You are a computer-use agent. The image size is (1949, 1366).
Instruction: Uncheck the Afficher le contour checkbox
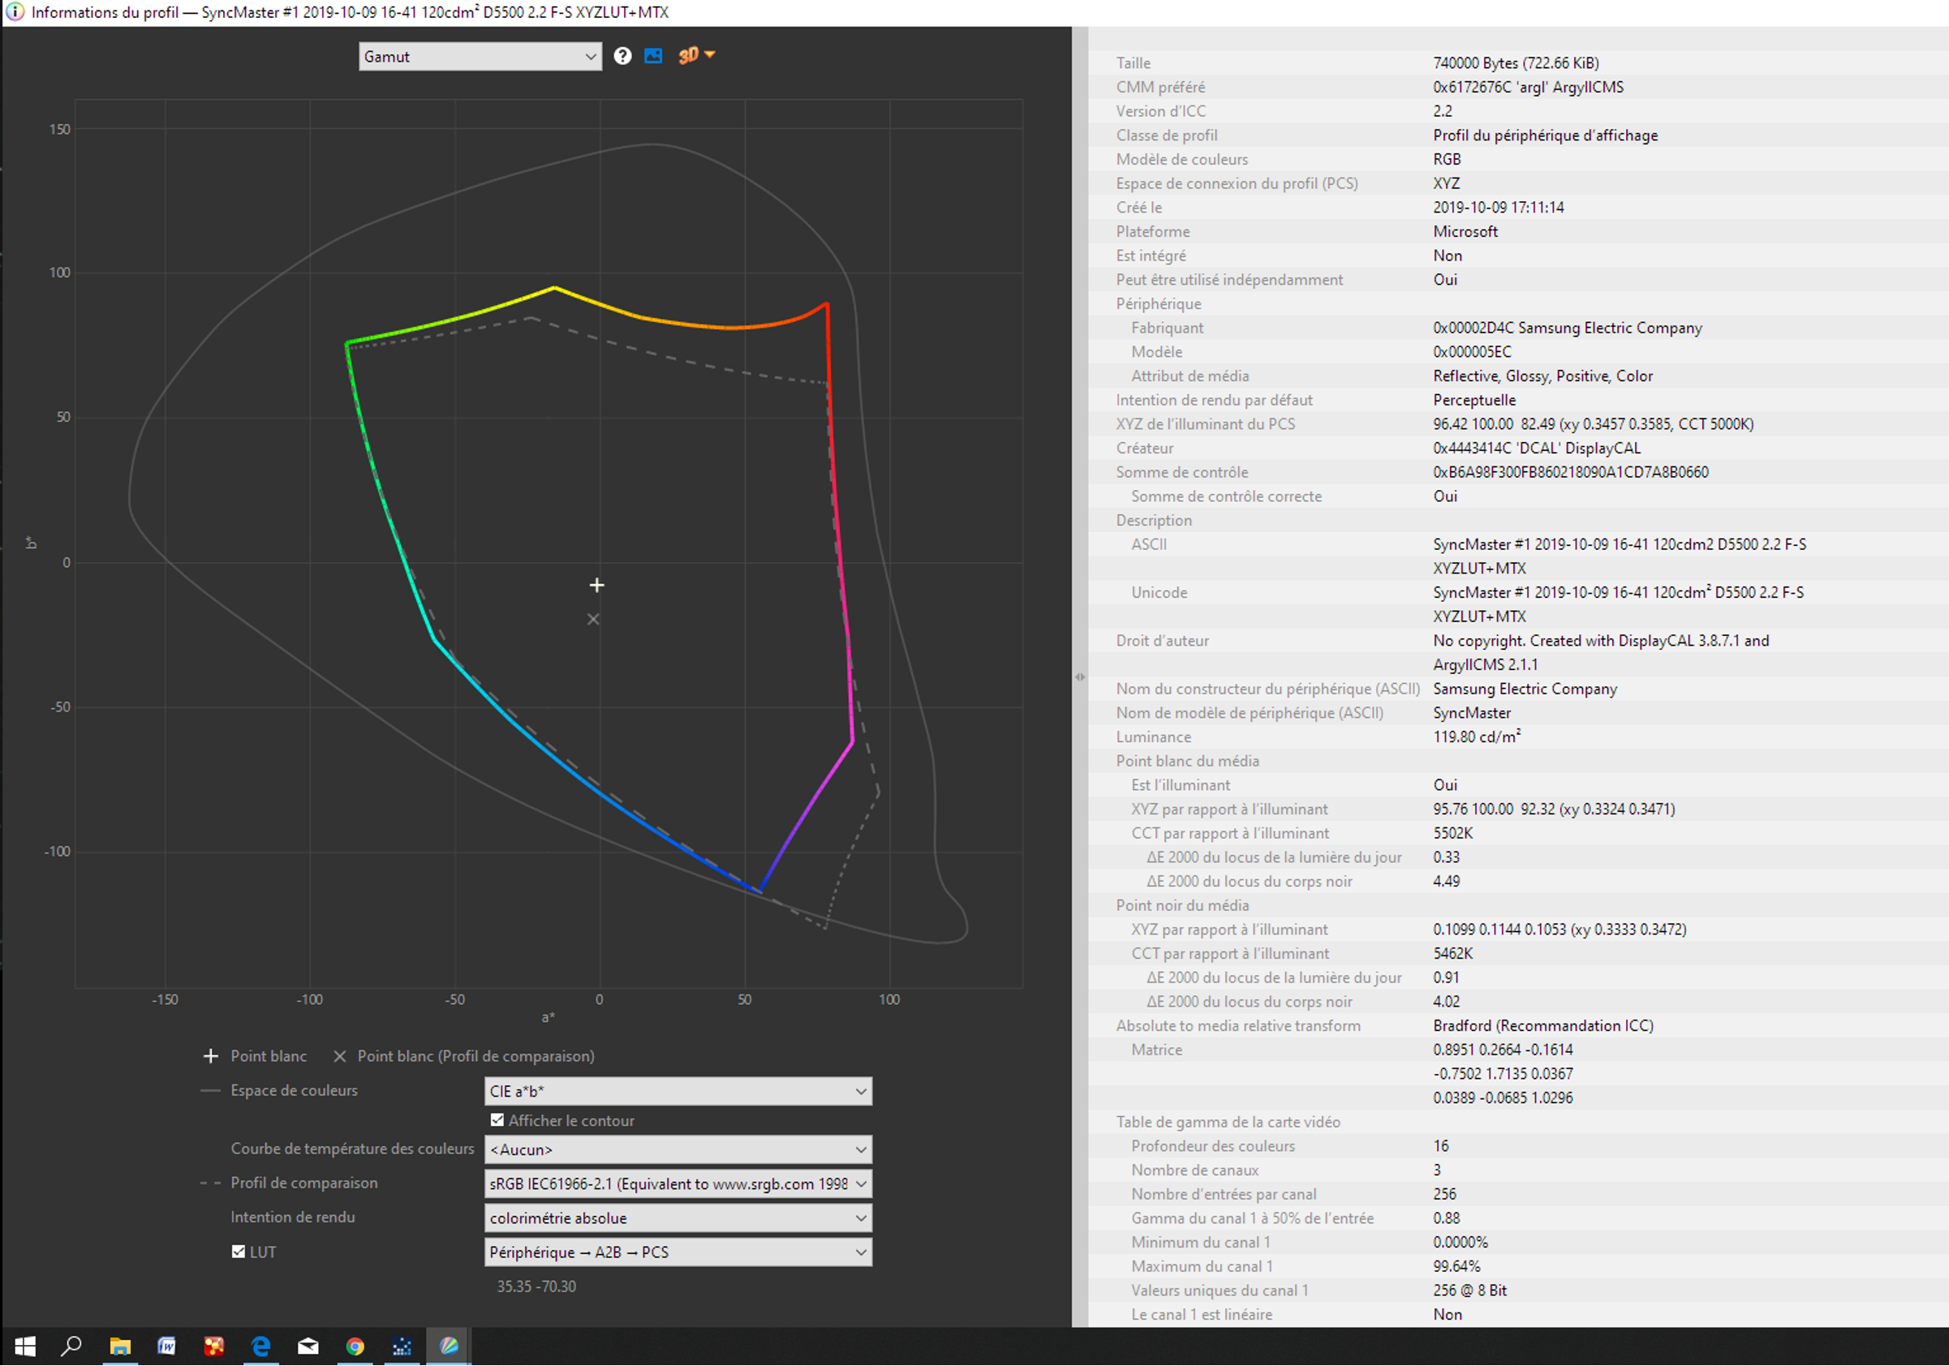point(497,1120)
